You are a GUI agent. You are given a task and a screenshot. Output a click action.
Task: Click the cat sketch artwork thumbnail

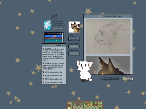(108, 37)
